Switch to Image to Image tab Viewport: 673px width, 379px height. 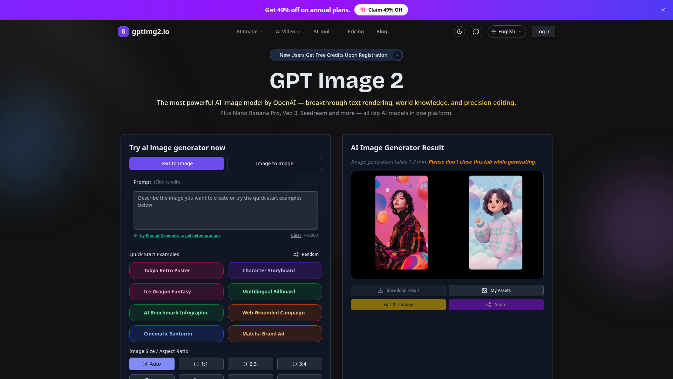pos(274,164)
